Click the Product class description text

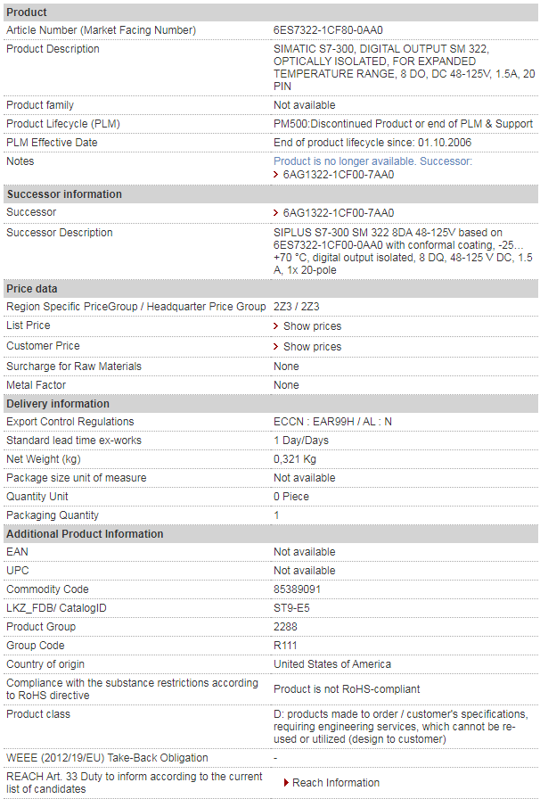click(x=401, y=727)
